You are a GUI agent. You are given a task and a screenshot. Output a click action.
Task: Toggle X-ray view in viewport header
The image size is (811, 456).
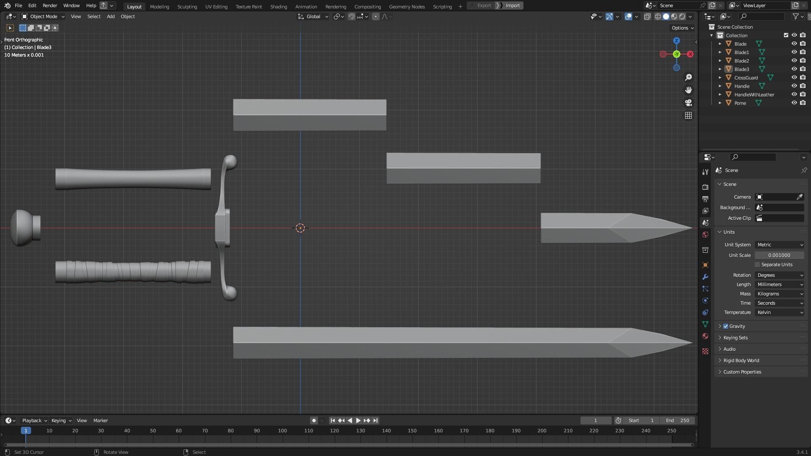pyautogui.click(x=647, y=16)
